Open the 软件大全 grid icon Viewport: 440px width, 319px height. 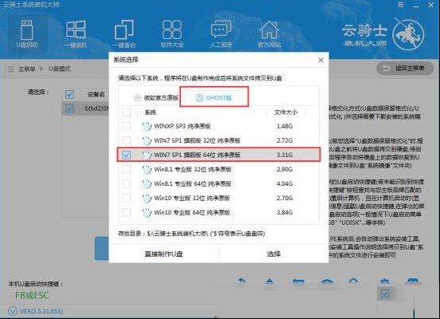[x=172, y=34]
